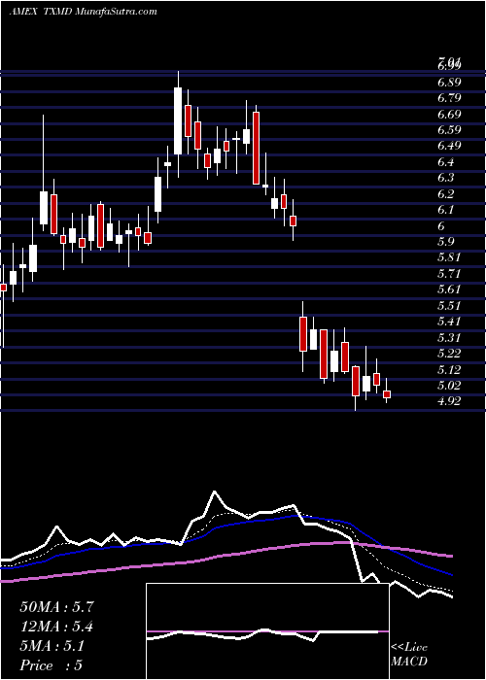The width and height of the screenshot is (486, 680).
Task: Select the 5.02 price level label
Action: pyautogui.click(x=449, y=385)
